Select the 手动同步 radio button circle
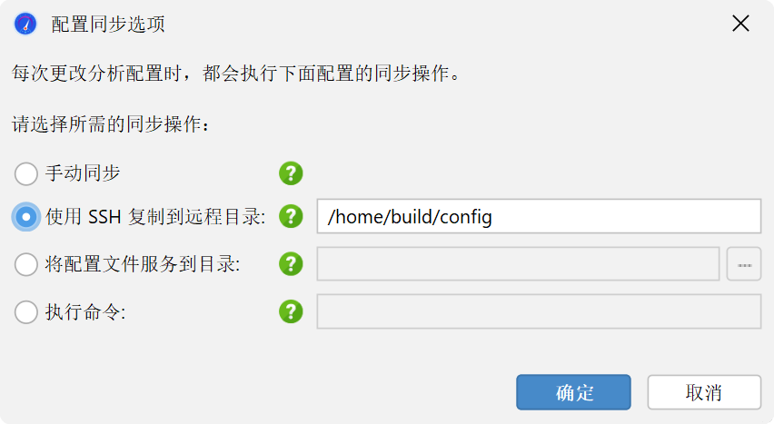 point(26,173)
